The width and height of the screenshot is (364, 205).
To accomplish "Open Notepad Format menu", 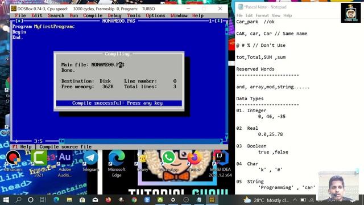I will (x=262, y=15).
